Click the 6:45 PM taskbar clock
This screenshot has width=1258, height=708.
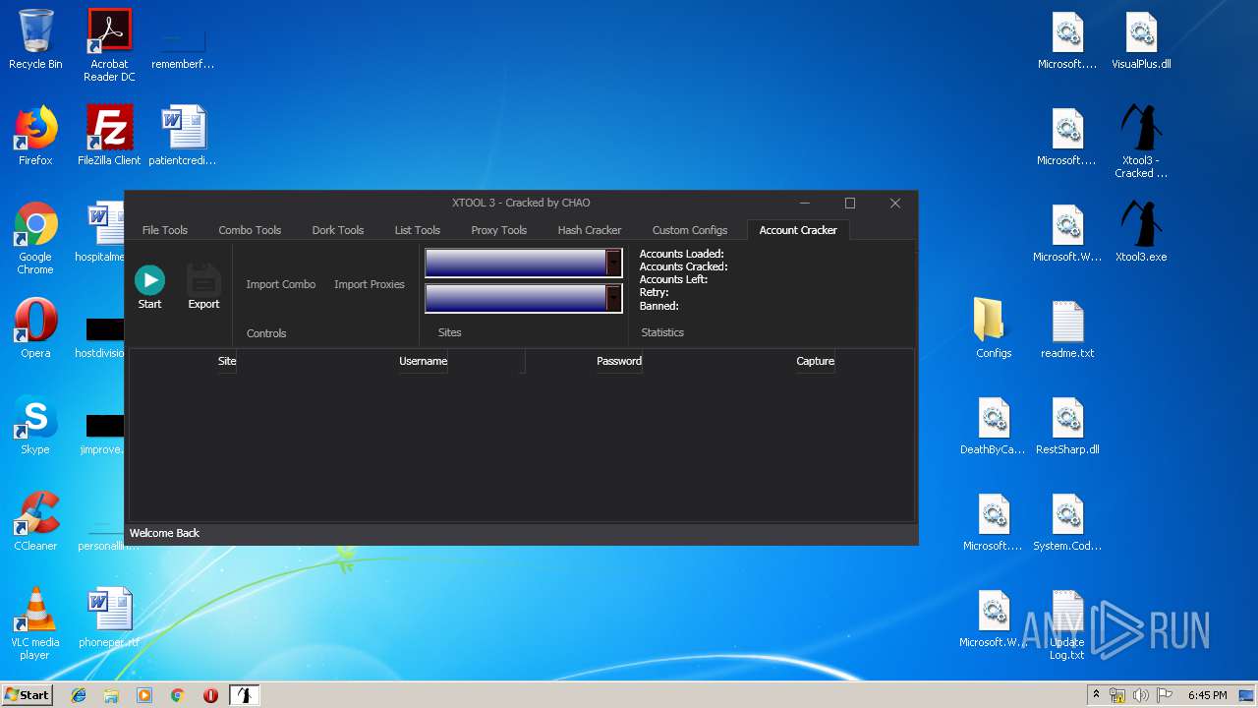(x=1207, y=695)
